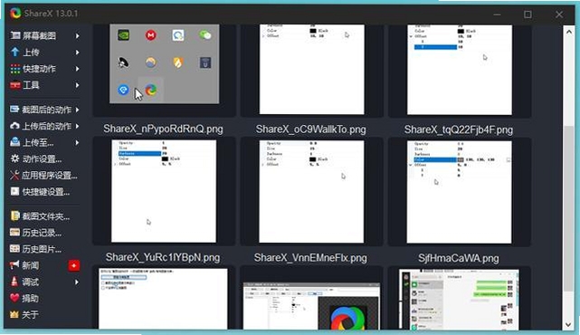Click the ShareX logo in title bar
Screen dimensions: 580x335
pyautogui.click(x=15, y=13)
